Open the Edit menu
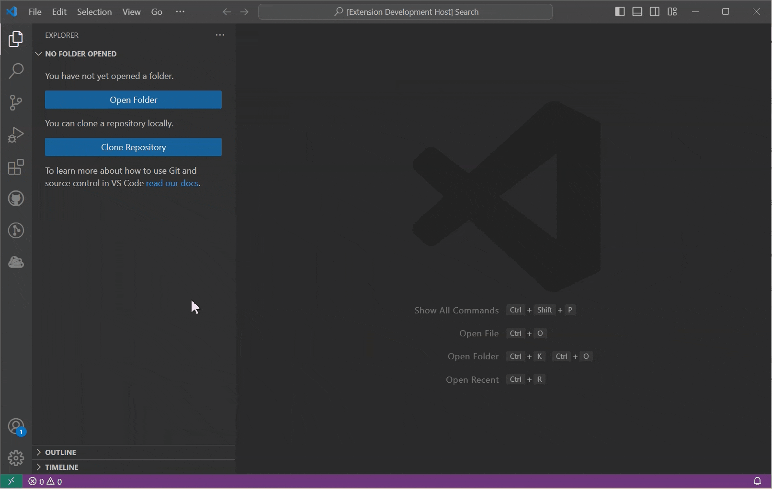Screen dimensions: 772x489 click(59, 11)
